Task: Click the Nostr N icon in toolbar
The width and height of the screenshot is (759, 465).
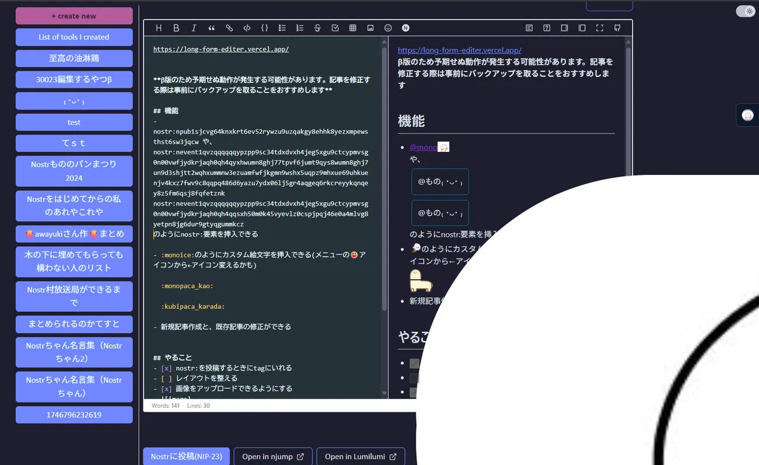Action: [406, 28]
